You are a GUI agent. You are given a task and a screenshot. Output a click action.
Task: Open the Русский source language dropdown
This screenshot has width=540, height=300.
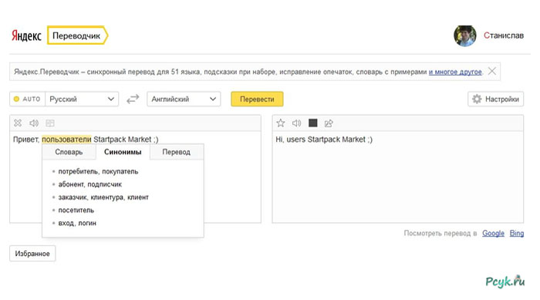pos(82,99)
